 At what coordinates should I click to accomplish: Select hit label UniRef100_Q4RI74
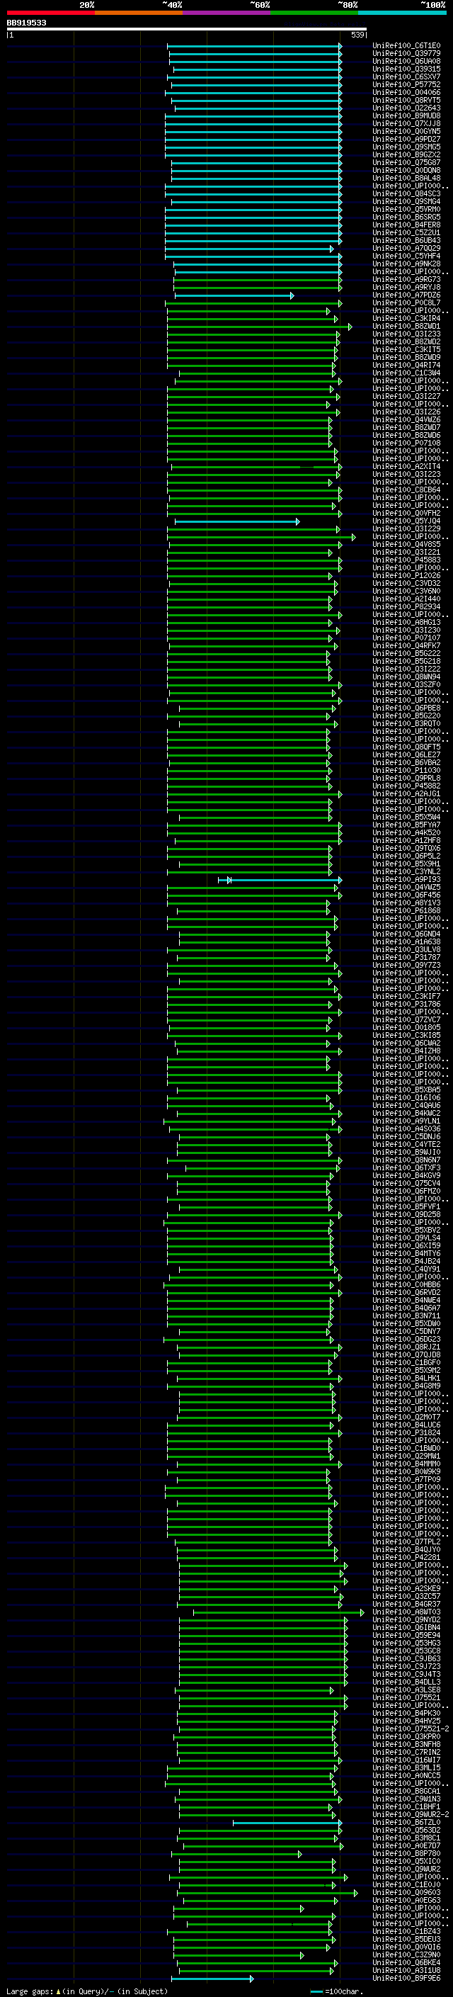pos(406,365)
